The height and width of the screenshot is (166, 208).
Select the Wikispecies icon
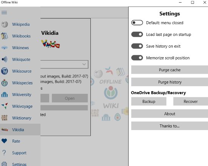[5, 83]
